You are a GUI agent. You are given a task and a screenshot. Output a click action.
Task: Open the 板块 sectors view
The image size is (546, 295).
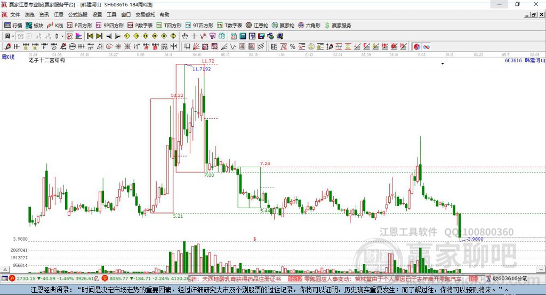pos(34,26)
